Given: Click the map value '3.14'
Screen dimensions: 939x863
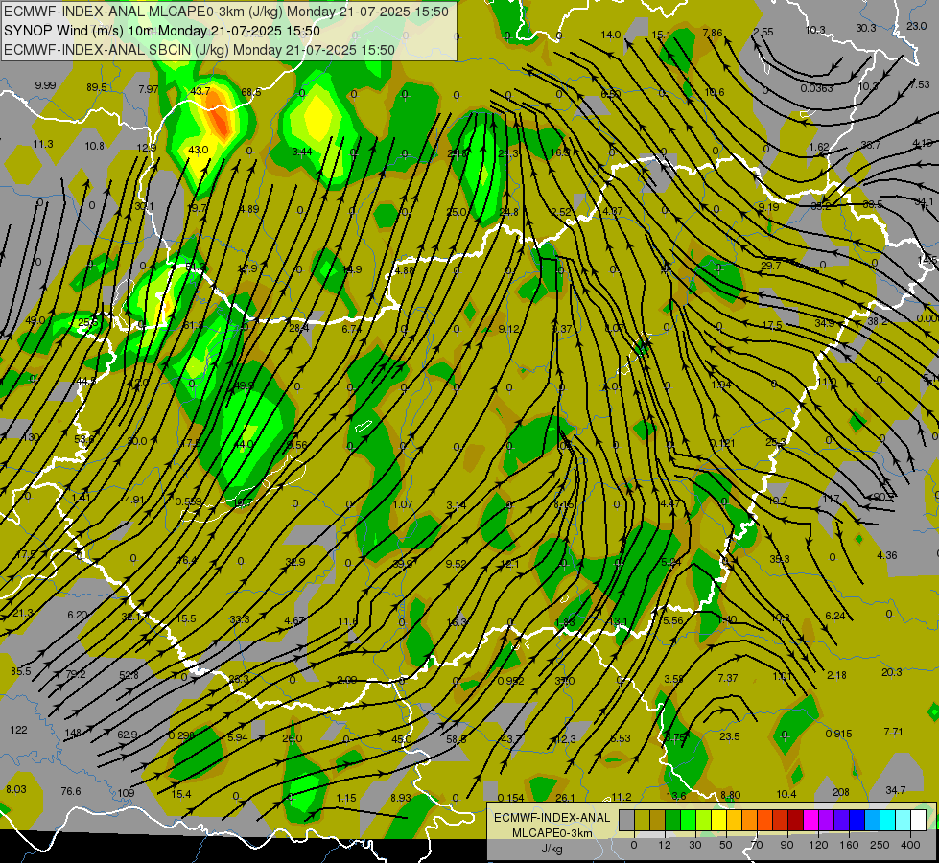Looking at the screenshot, I should click(457, 505).
